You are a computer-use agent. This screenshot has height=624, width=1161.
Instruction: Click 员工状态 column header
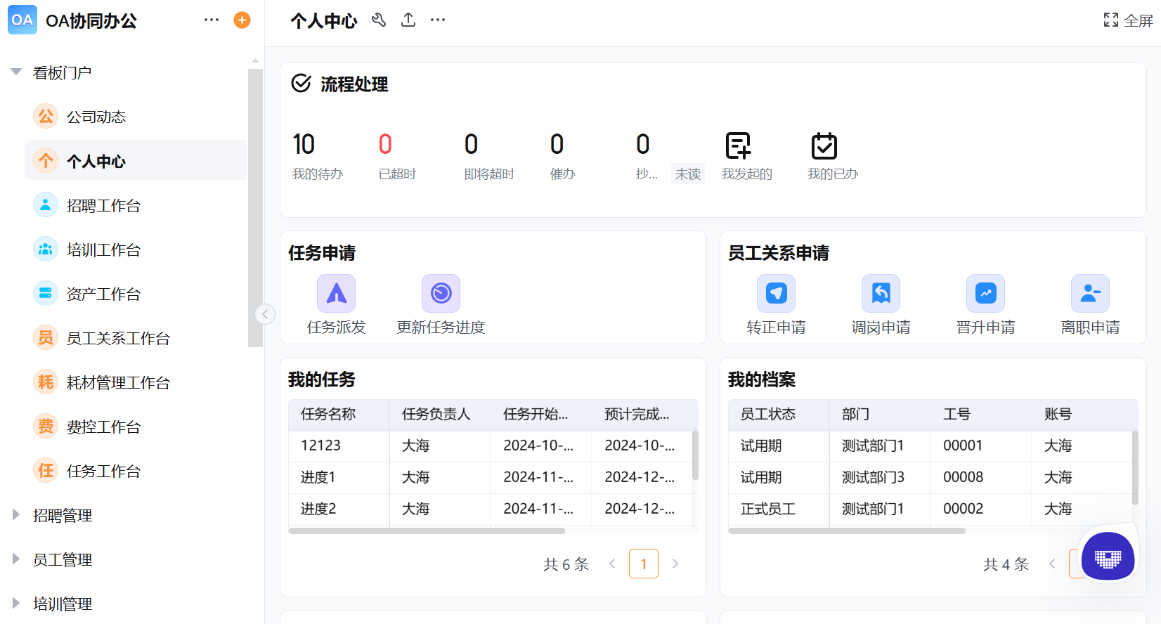pos(779,415)
